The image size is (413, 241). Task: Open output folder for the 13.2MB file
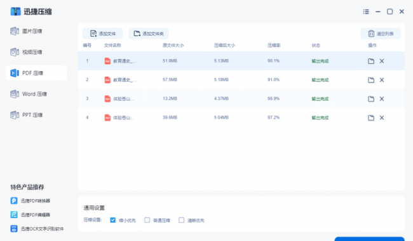point(371,99)
